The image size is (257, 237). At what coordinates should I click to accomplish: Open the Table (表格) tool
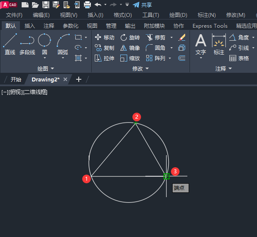coord(239,58)
